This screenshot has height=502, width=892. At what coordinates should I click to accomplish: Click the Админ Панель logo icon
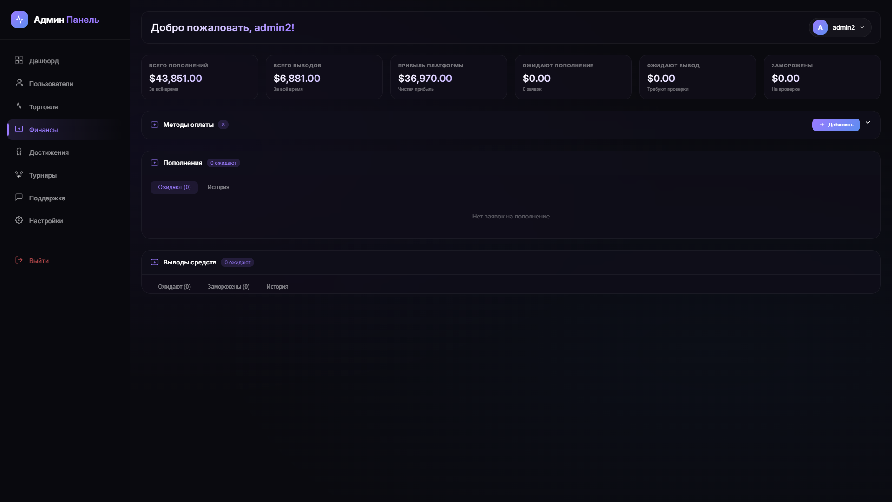coord(20,20)
